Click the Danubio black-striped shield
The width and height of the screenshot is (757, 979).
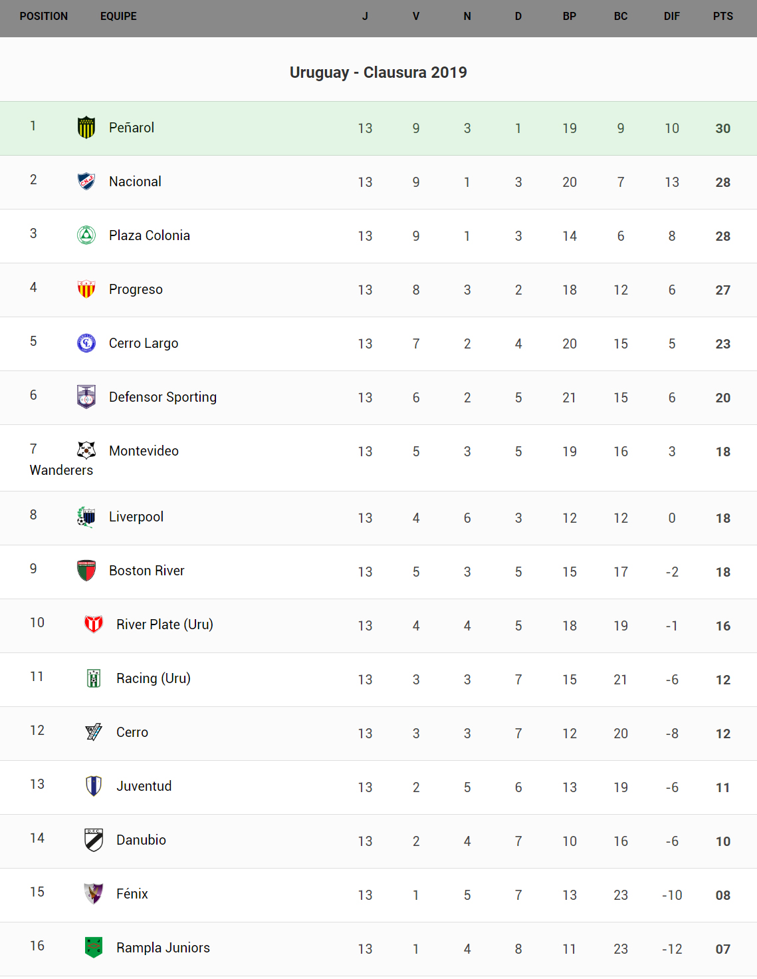pos(94,840)
